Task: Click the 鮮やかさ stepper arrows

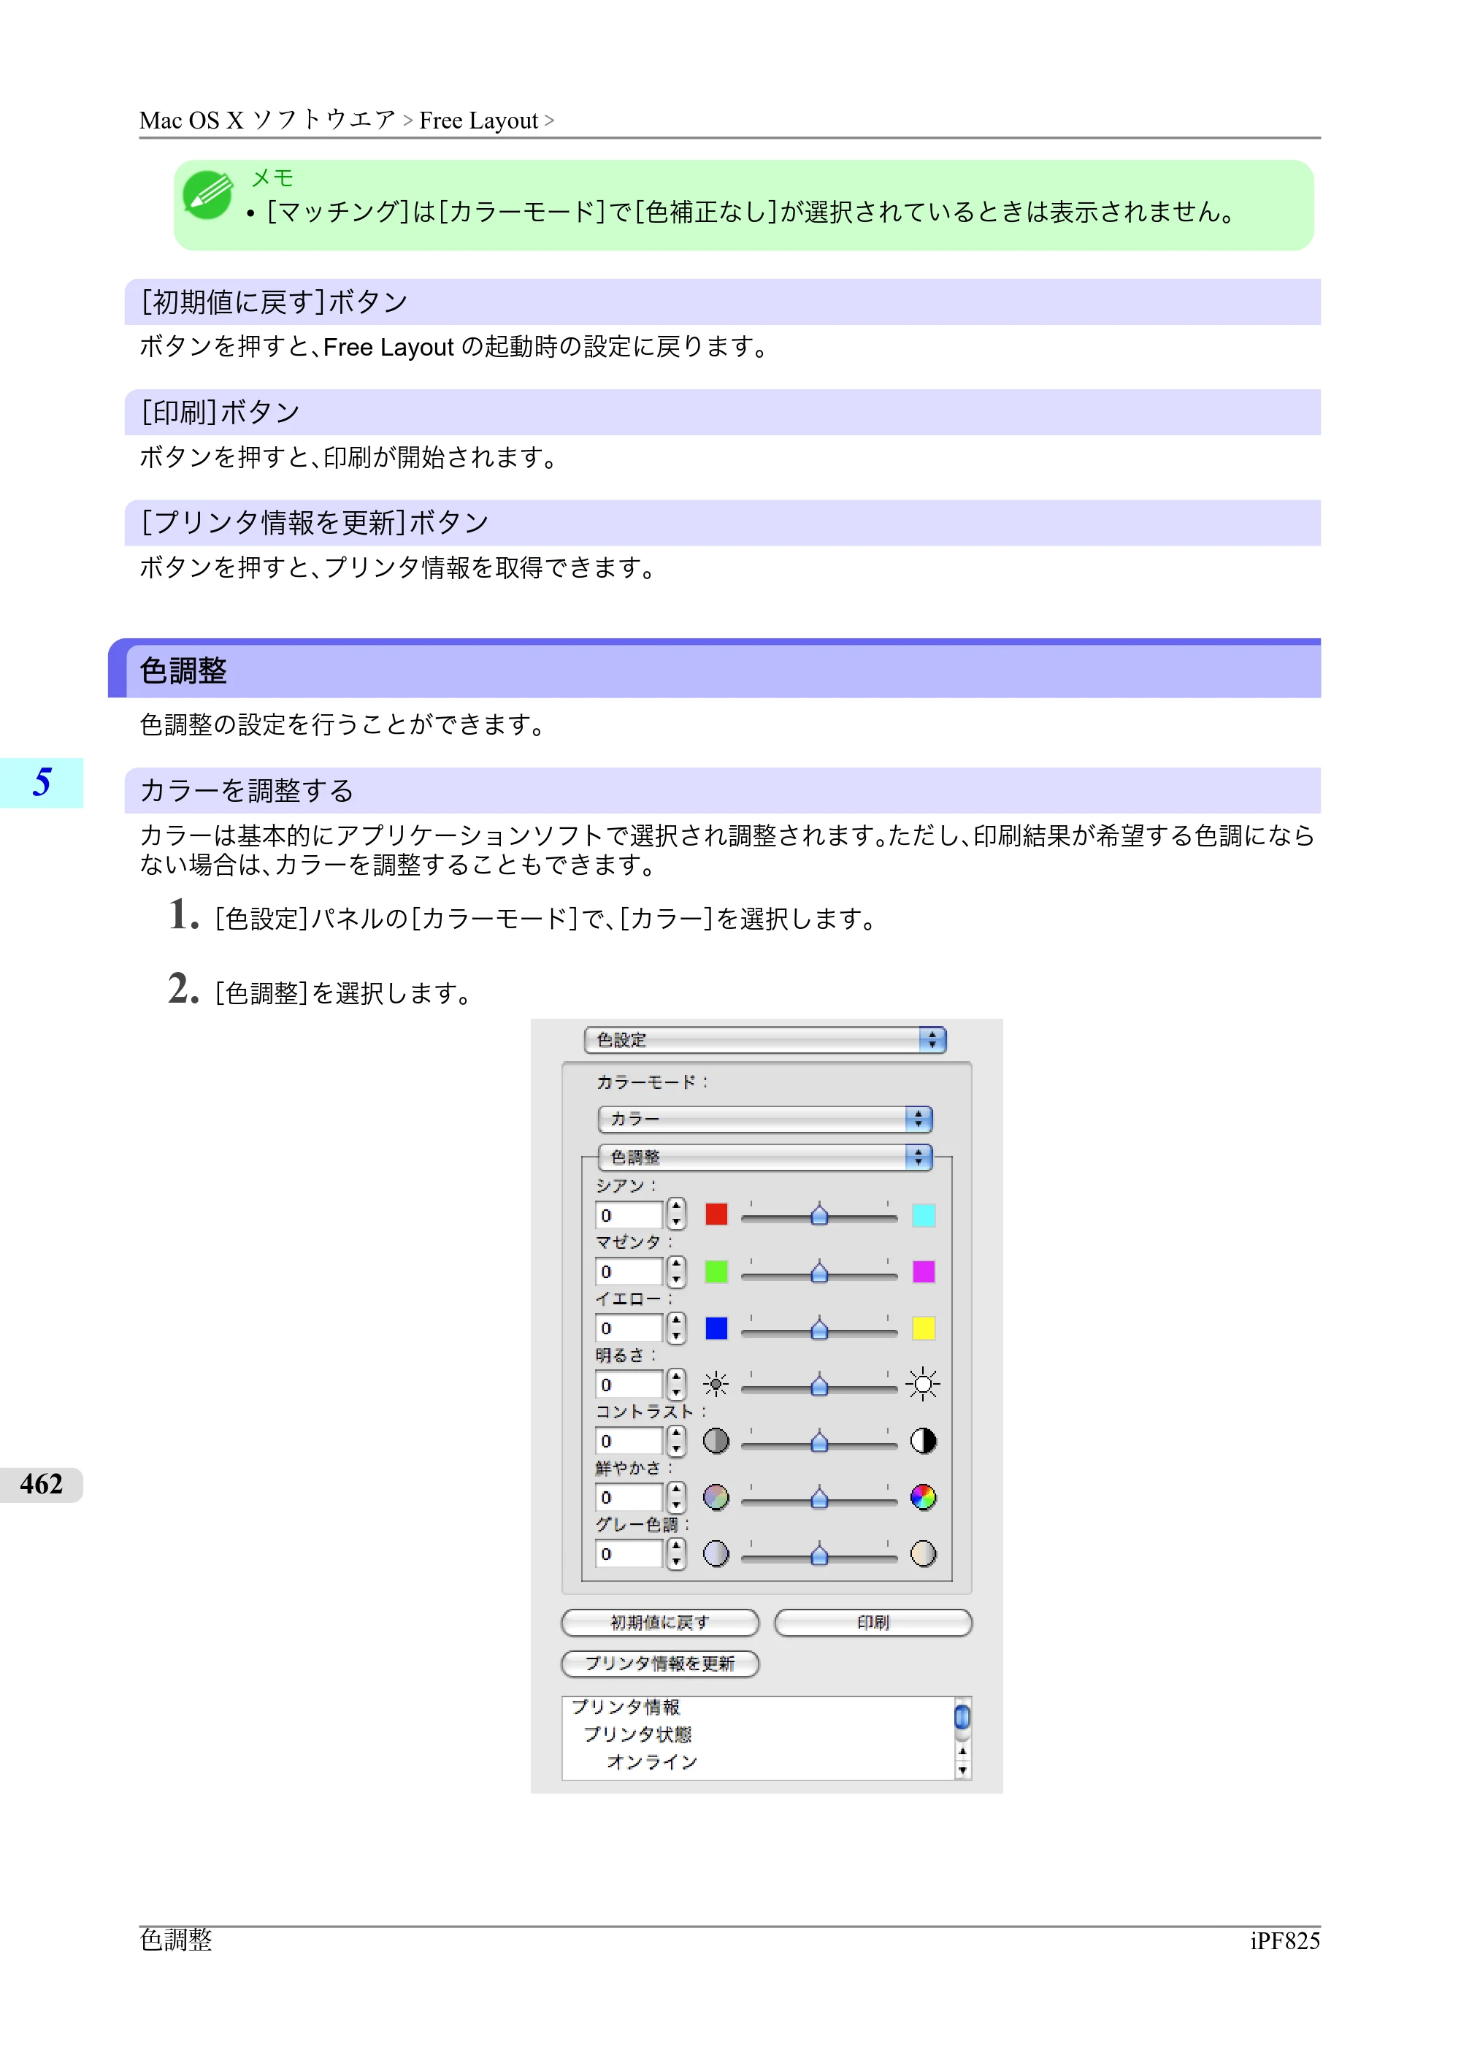Action: [677, 1499]
